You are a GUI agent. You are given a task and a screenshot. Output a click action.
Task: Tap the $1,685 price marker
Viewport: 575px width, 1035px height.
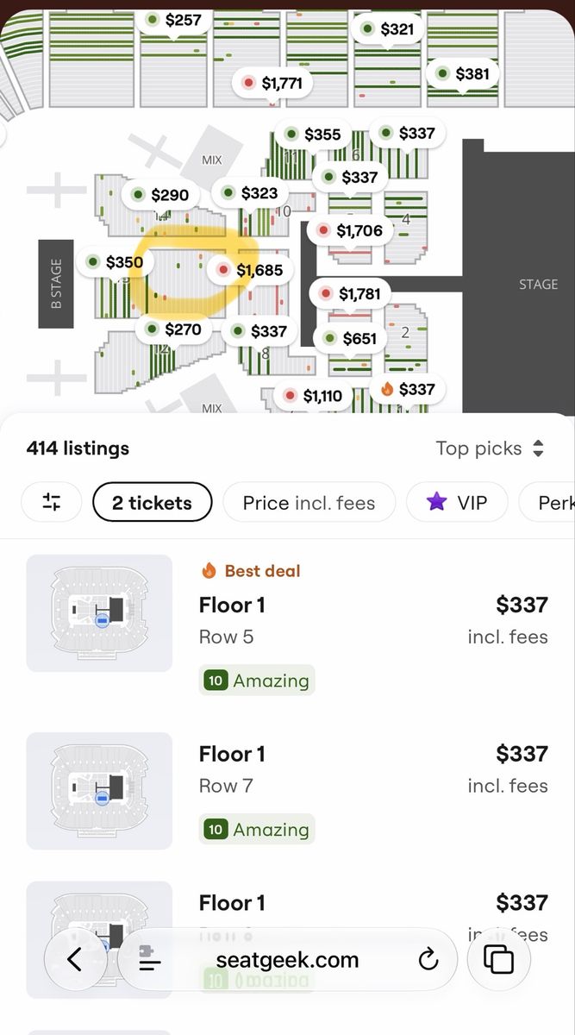(x=251, y=270)
